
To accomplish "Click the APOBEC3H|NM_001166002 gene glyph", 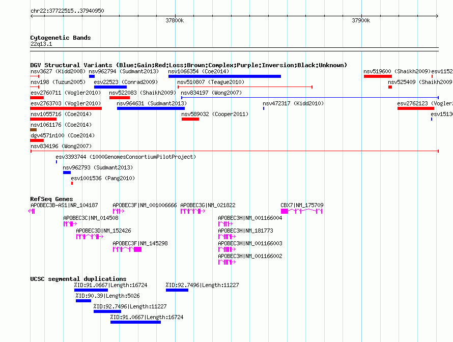I will coord(227,262).
